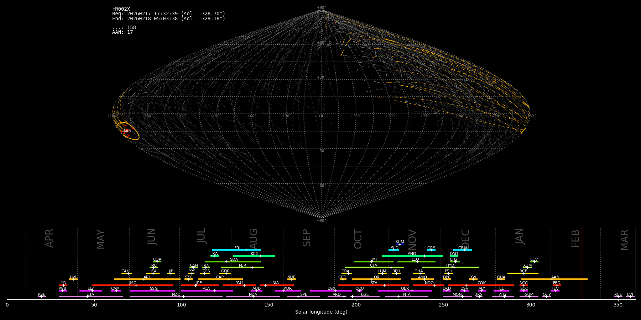Click the red dashed current solar longitude line

(x=582, y=263)
